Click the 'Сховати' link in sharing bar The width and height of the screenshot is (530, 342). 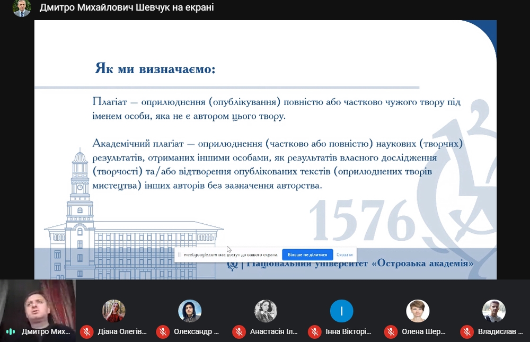[x=344, y=255]
